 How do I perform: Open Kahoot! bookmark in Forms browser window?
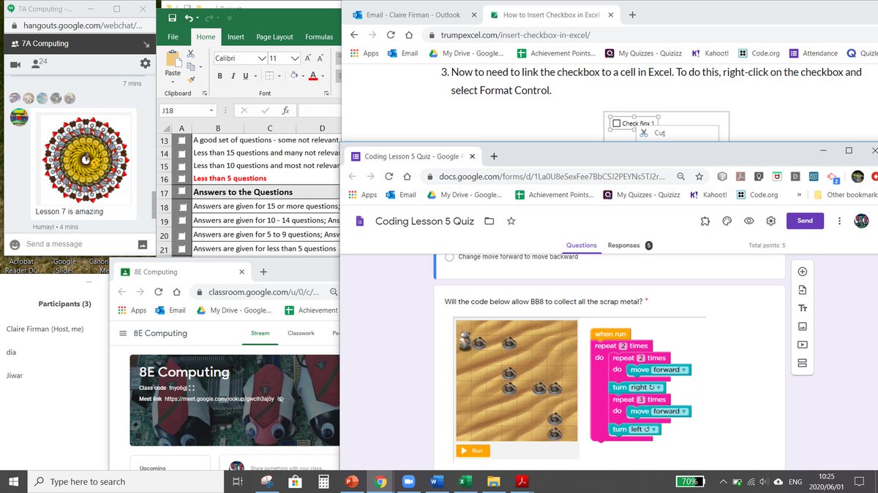(709, 195)
